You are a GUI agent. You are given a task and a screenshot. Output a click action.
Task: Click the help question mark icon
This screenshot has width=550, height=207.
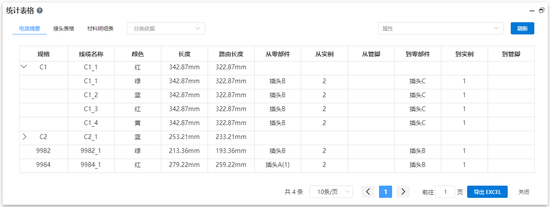40,10
